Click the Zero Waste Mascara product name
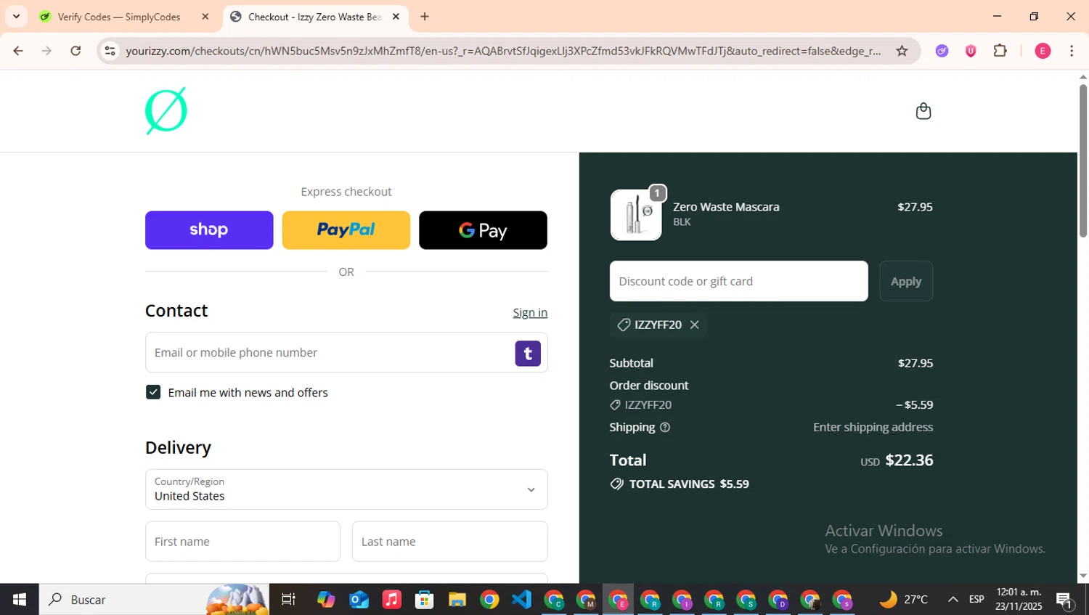The width and height of the screenshot is (1089, 615). pyautogui.click(x=726, y=207)
